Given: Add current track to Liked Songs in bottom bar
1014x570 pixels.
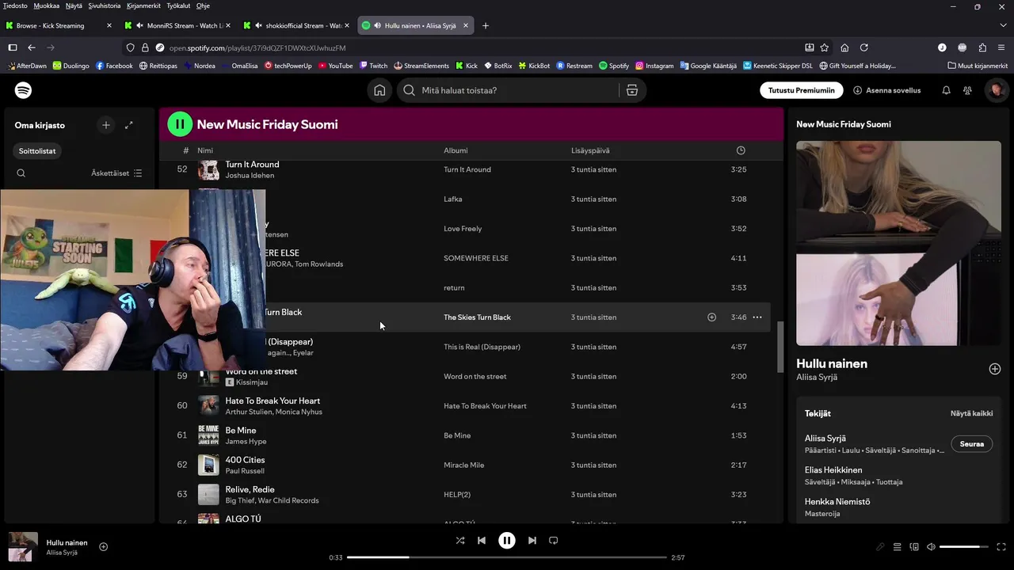Looking at the screenshot, I should [103, 547].
